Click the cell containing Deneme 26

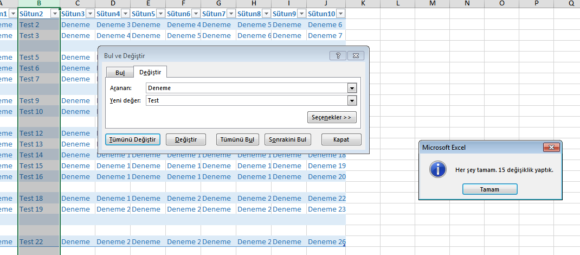pos(326,241)
